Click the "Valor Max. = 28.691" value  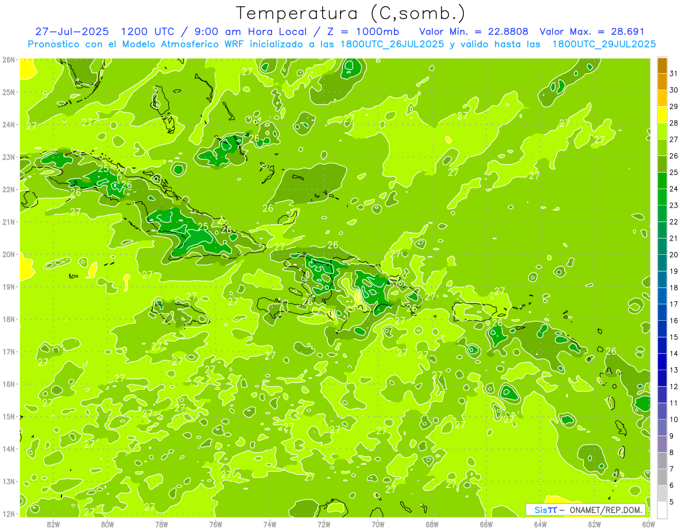(x=591, y=32)
